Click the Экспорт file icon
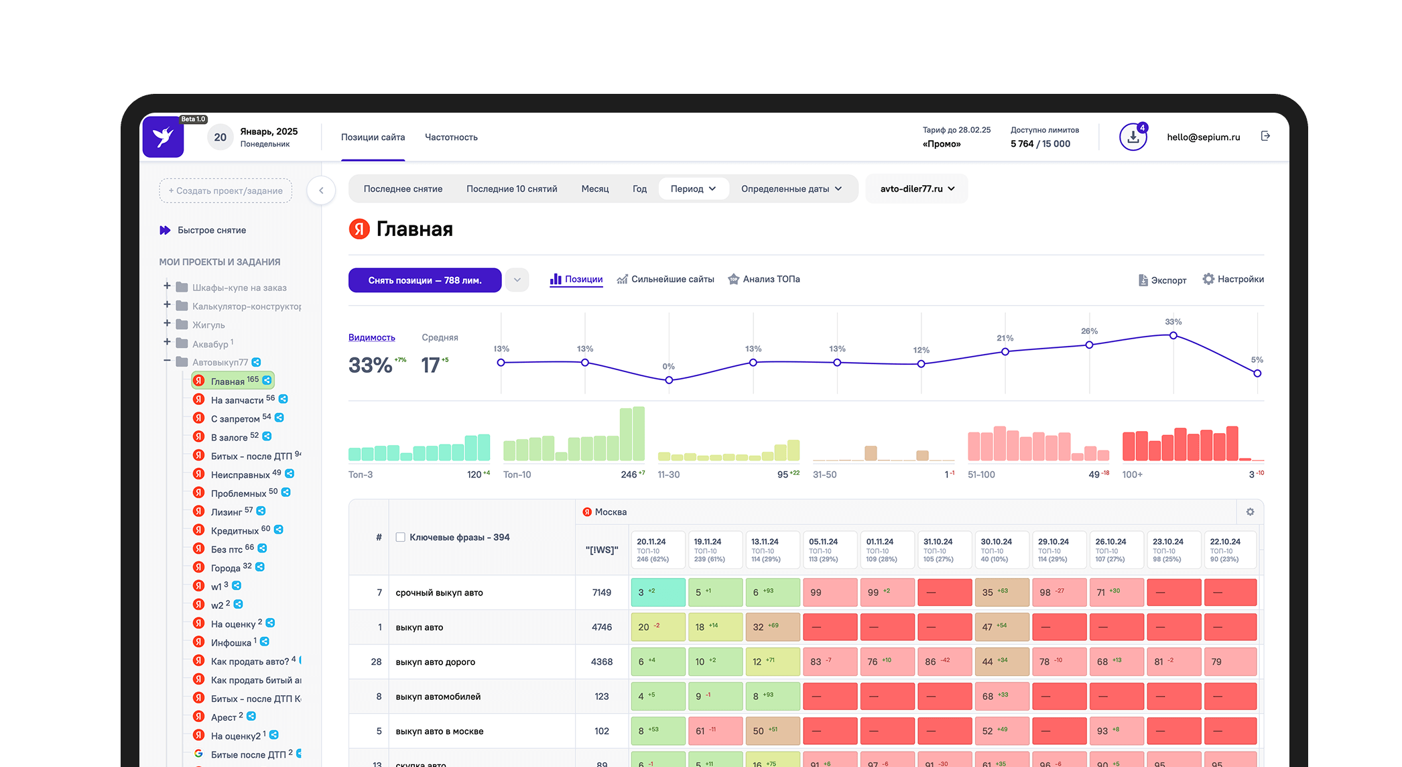This screenshot has height=767, width=1402. (1143, 280)
